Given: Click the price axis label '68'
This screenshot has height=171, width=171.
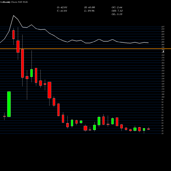Looking at the screenshot, I should [162, 115].
